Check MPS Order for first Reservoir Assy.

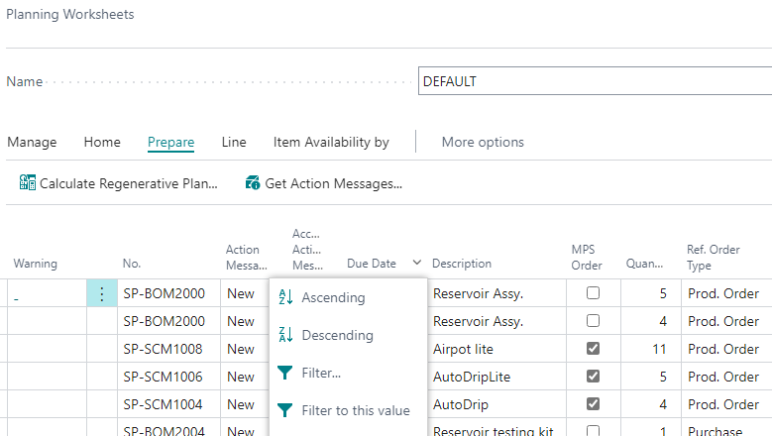(x=592, y=293)
